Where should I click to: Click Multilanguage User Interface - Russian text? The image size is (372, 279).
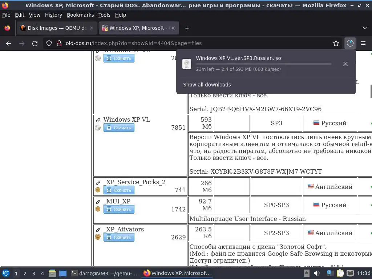pyautogui.click(x=247, y=219)
